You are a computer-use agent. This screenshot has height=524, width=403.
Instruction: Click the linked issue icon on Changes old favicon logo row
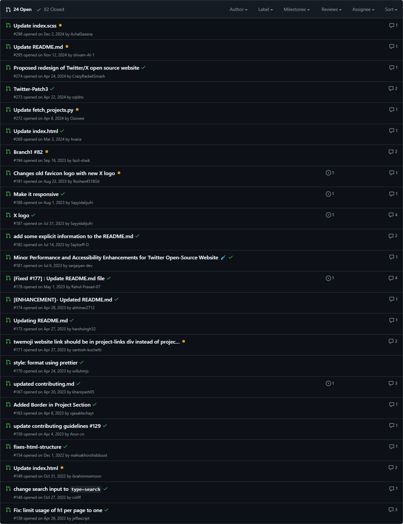click(328, 173)
